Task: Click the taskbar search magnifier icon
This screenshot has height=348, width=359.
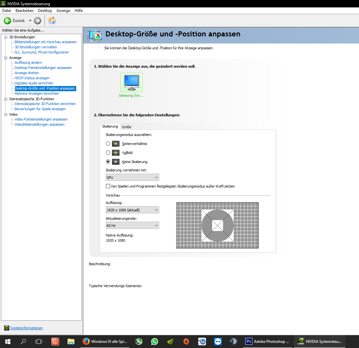Action: click(23, 342)
